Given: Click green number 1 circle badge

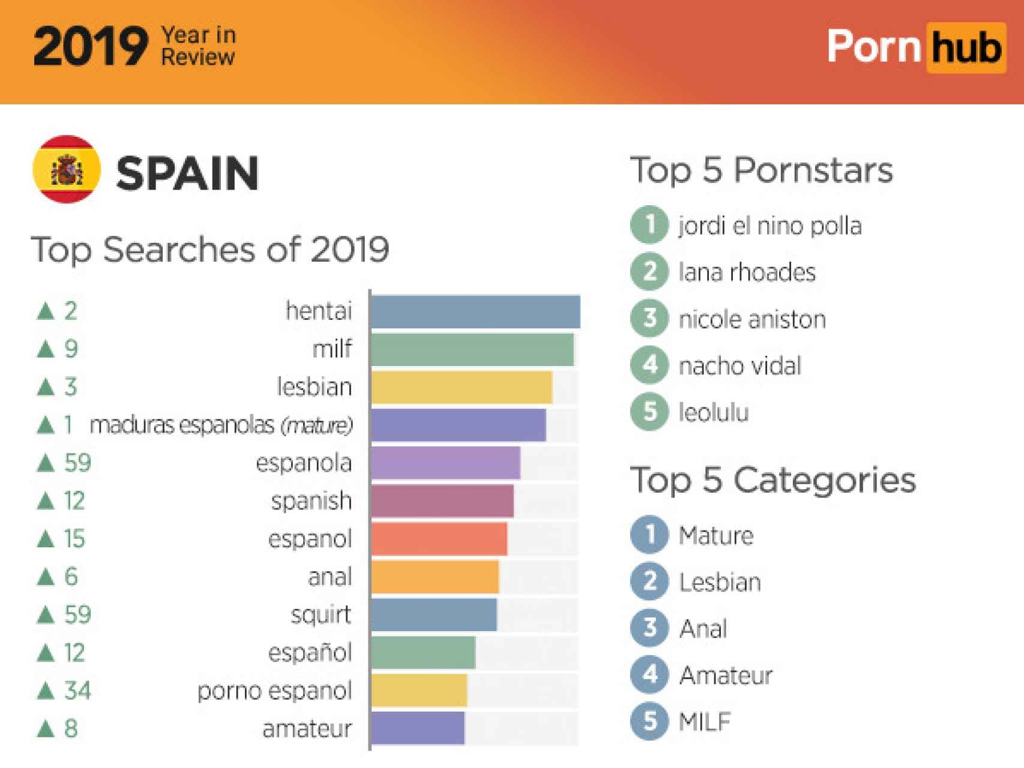Looking at the screenshot, I should [649, 224].
